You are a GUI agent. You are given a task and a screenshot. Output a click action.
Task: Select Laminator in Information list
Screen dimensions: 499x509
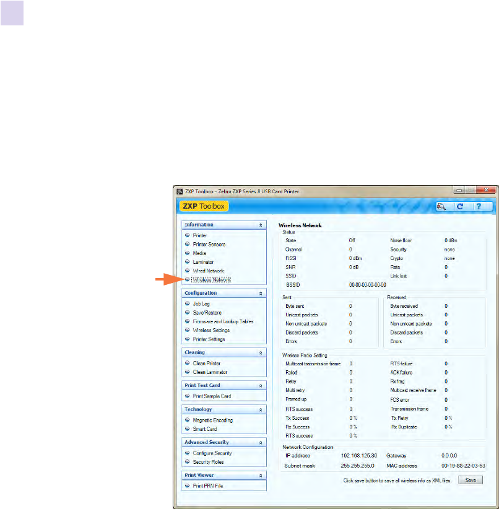tap(203, 262)
